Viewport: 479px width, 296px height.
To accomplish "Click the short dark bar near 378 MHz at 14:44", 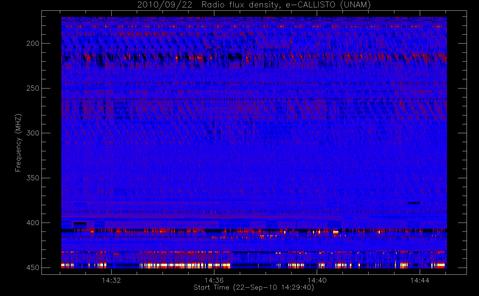I will (x=414, y=203).
